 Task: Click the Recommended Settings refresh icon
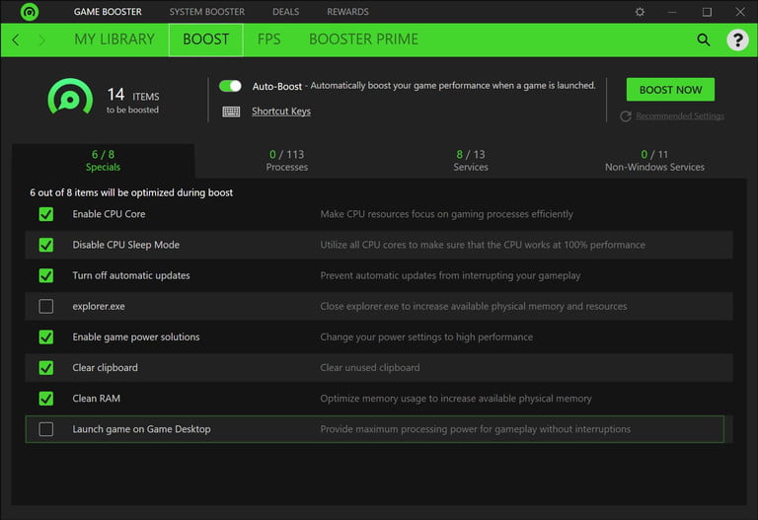point(626,116)
